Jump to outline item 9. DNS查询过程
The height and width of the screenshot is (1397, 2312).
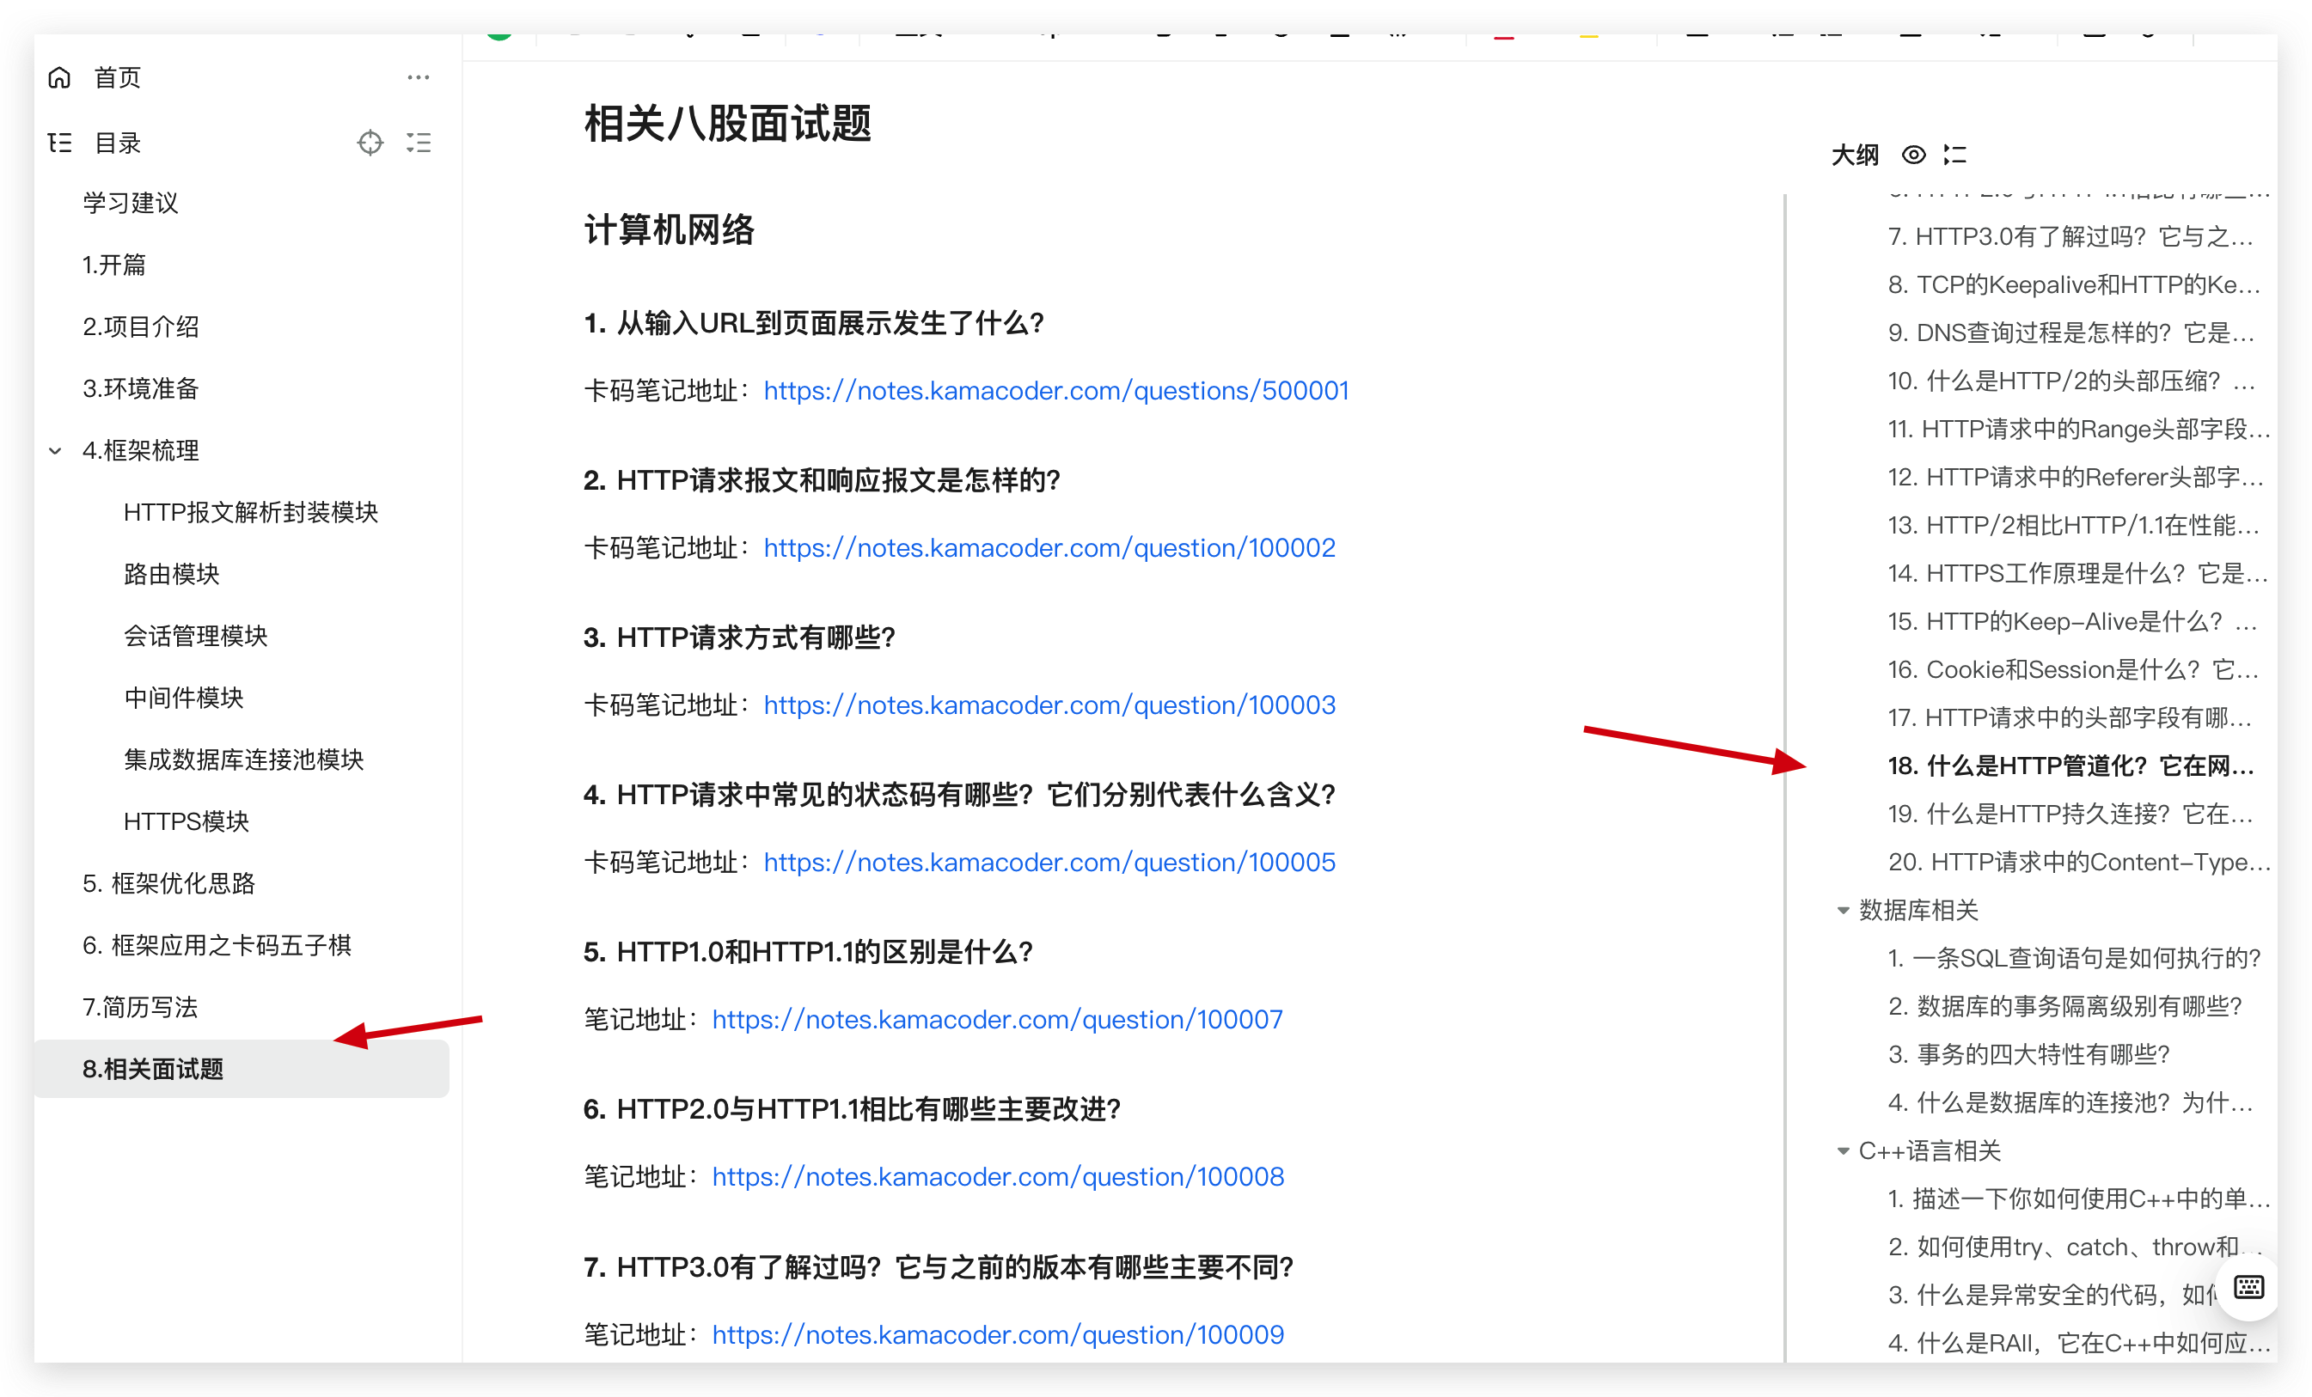[2070, 333]
